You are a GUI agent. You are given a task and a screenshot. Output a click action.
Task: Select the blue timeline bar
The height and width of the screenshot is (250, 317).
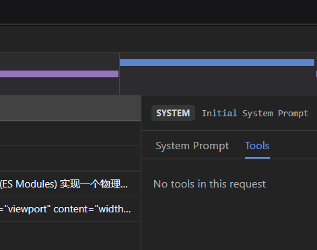217,62
